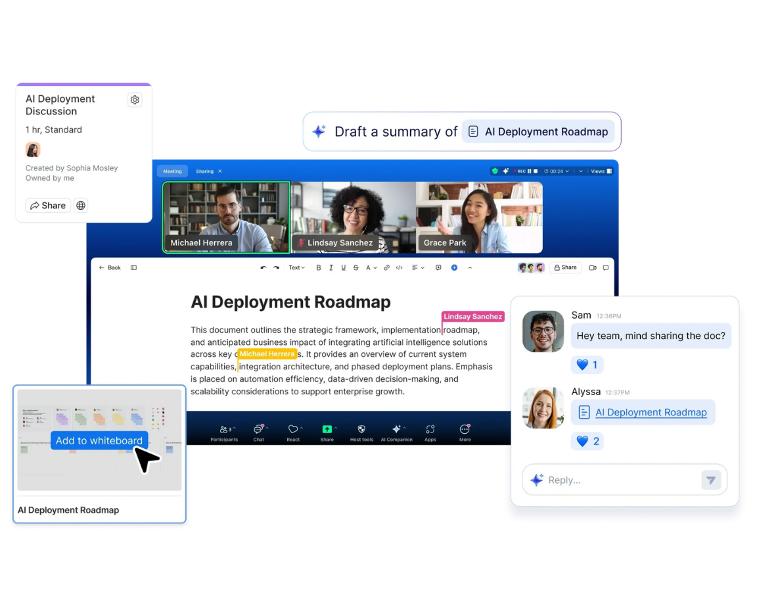Pause the meeting recording

[529, 171]
